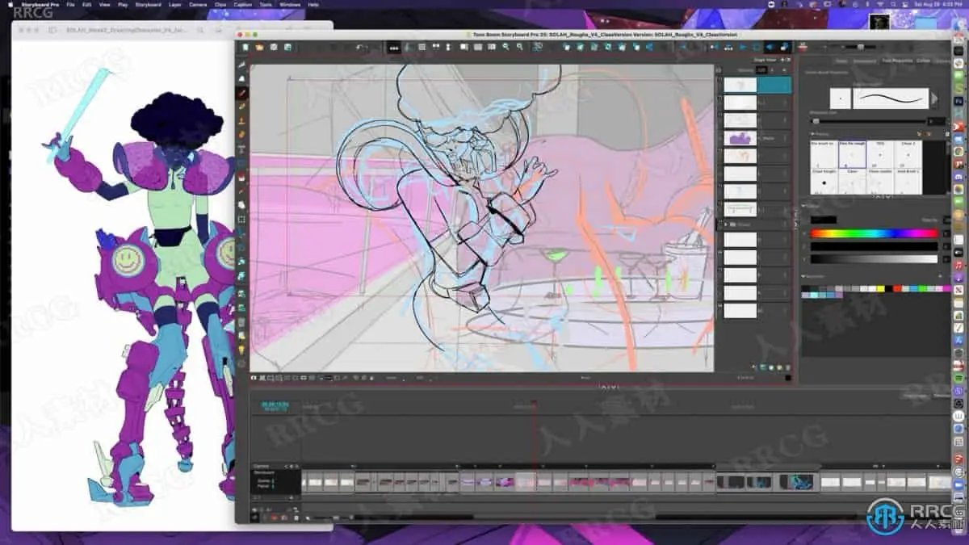Image resolution: width=969 pixels, height=545 pixels.
Task: Select the Chloe Rough brush preset
Action: (x=824, y=182)
